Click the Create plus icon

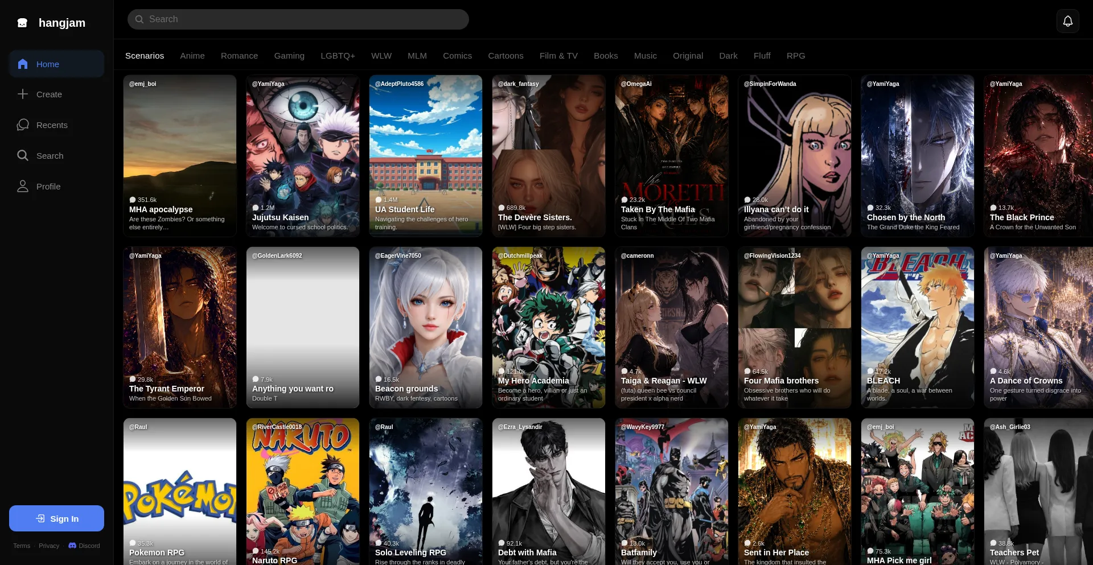coord(23,94)
